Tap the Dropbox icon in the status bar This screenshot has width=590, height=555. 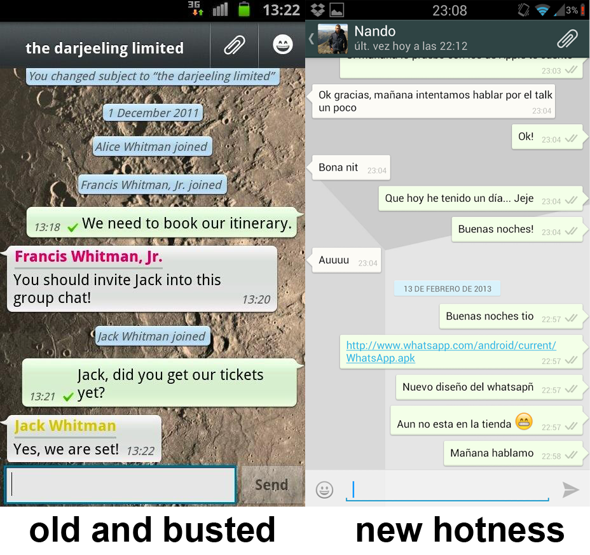click(318, 10)
